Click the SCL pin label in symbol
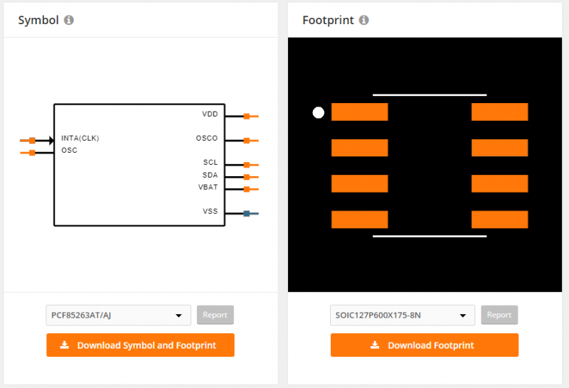The width and height of the screenshot is (569, 388). [x=210, y=163]
